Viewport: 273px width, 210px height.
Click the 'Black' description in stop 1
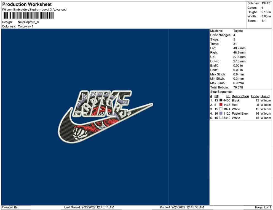236,100
